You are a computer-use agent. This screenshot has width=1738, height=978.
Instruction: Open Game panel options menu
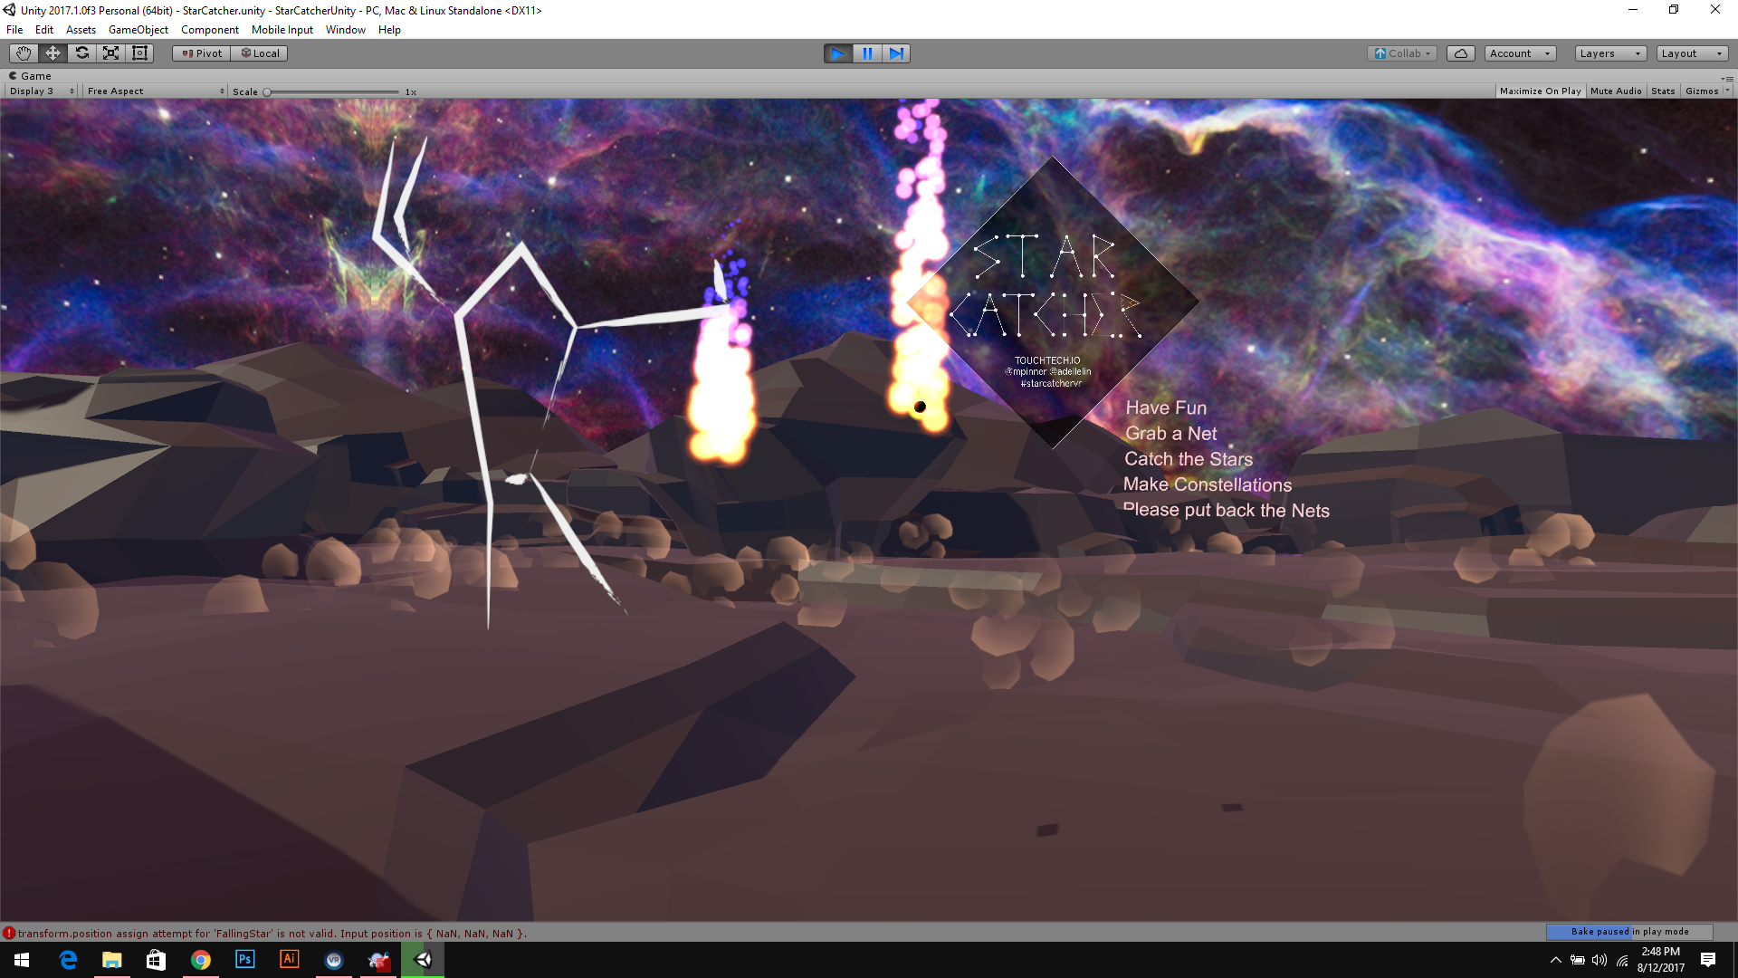click(x=1727, y=78)
